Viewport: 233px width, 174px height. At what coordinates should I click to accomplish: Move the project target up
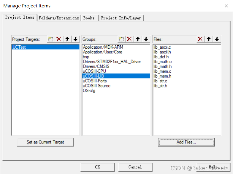tap(67, 39)
